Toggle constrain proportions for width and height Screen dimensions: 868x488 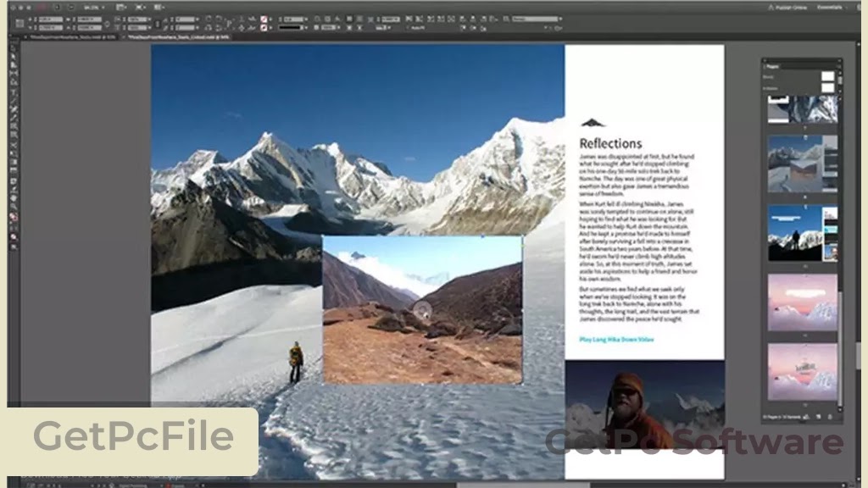coord(108,24)
